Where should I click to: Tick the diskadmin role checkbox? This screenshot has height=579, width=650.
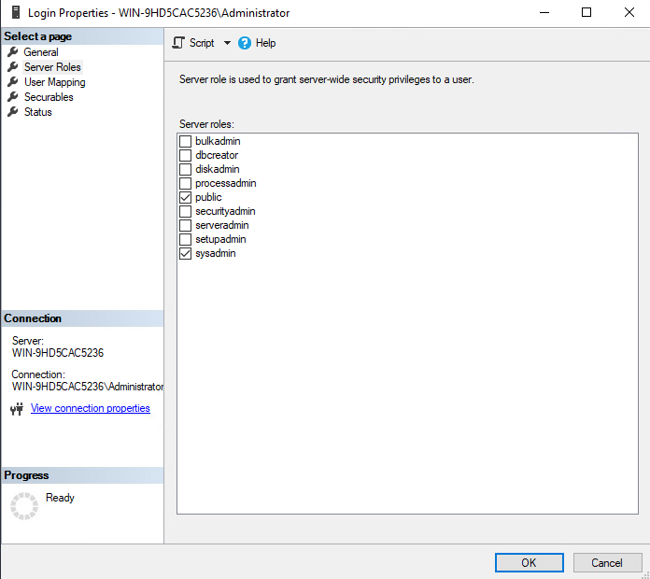click(185, 170)
